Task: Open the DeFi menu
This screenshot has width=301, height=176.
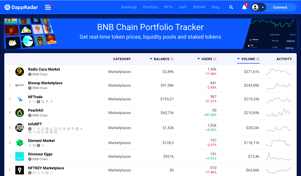Action: (x=183, y=7)
